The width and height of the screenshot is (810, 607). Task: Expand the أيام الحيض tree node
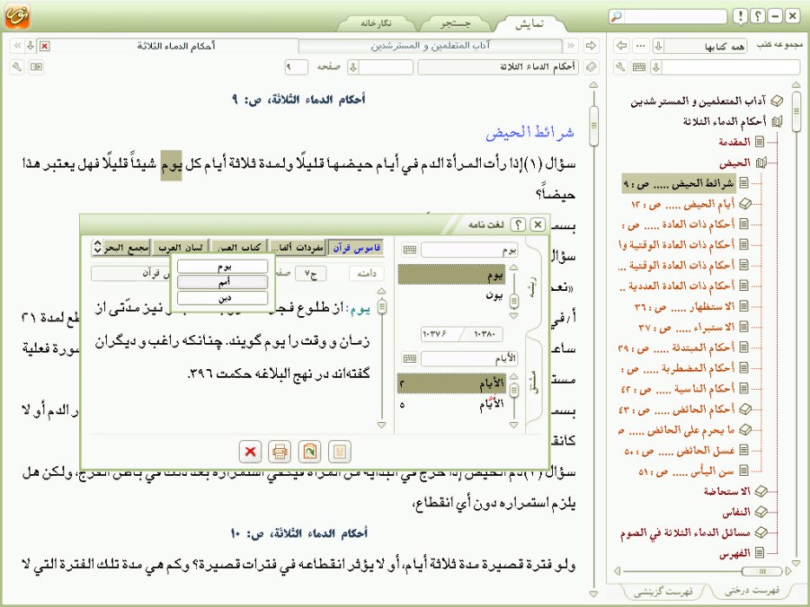coord(745,204)
